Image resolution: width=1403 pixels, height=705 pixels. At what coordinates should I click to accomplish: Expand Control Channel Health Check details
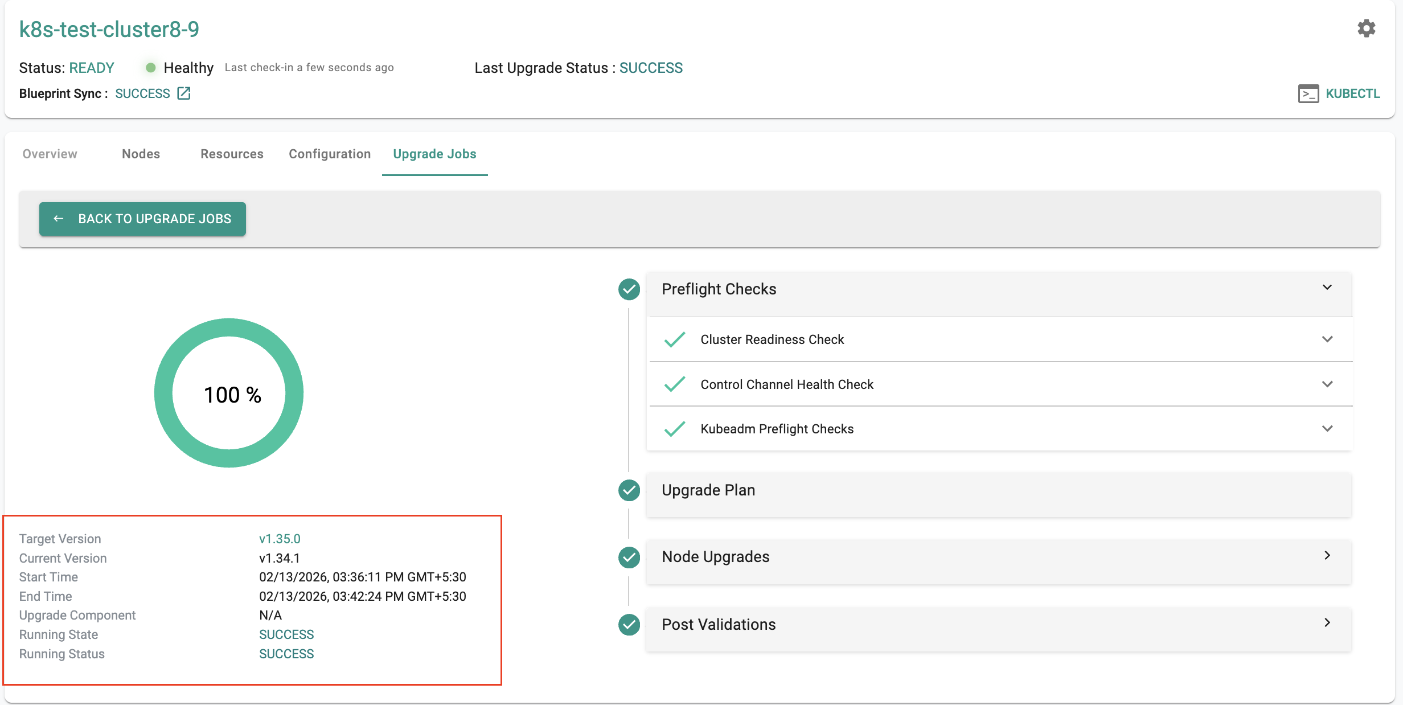(1327, 384)
